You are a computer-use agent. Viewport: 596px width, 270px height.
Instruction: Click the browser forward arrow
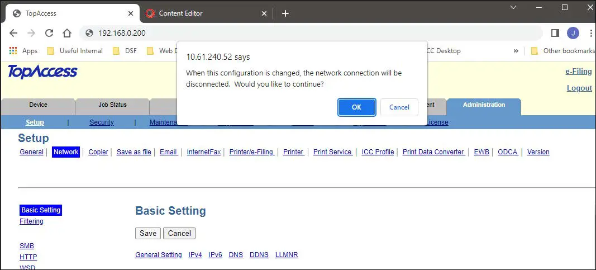coord(31,33)
